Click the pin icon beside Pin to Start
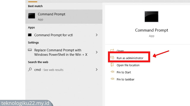Viewport: 190px width, 106px height. click(x=112, y=72)
